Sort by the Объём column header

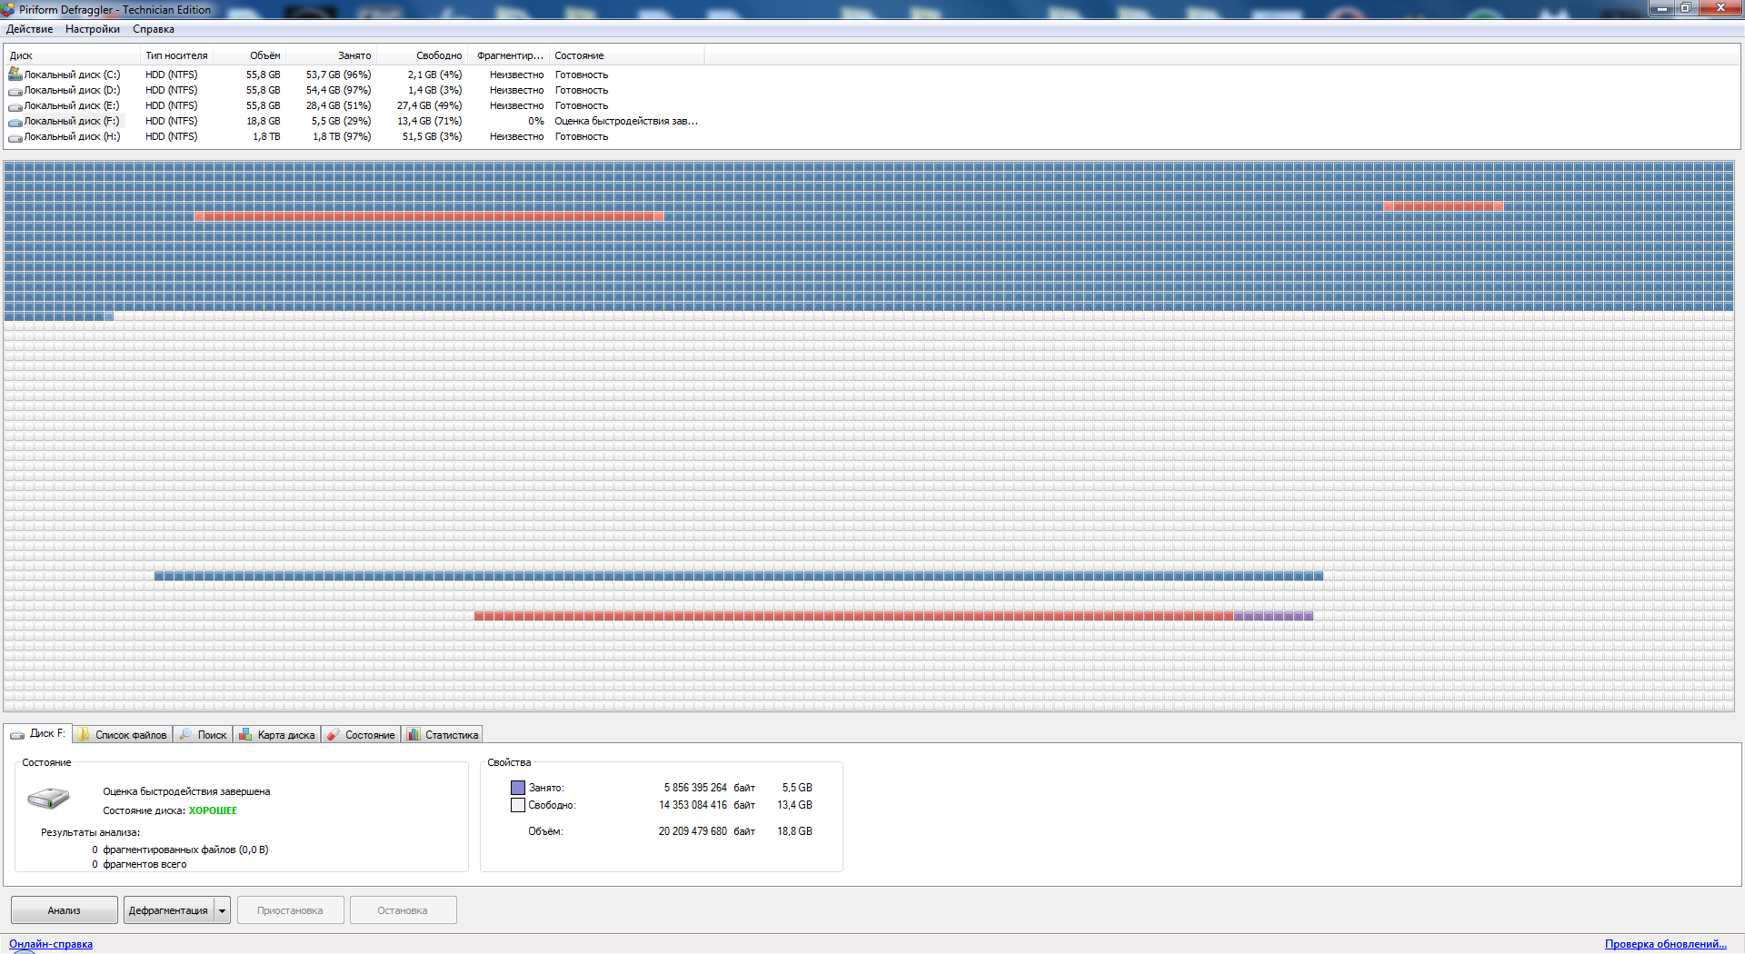pyautogui.click(x=250, y=55)
